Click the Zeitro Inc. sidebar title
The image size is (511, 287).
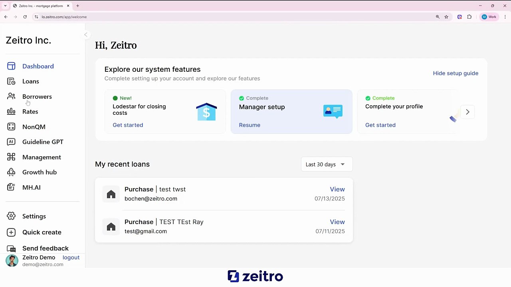coord(28,40)
